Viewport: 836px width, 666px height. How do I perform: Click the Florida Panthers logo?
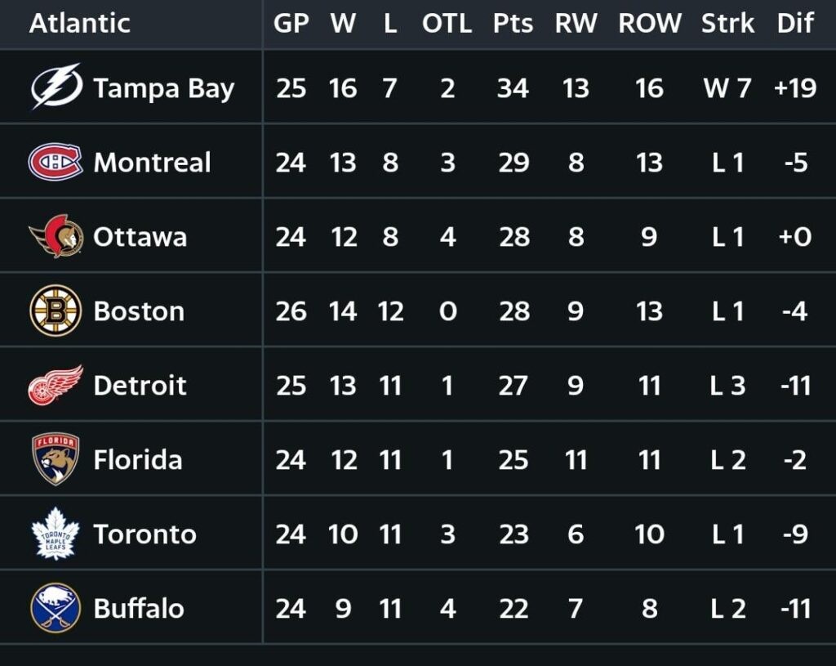56,459
